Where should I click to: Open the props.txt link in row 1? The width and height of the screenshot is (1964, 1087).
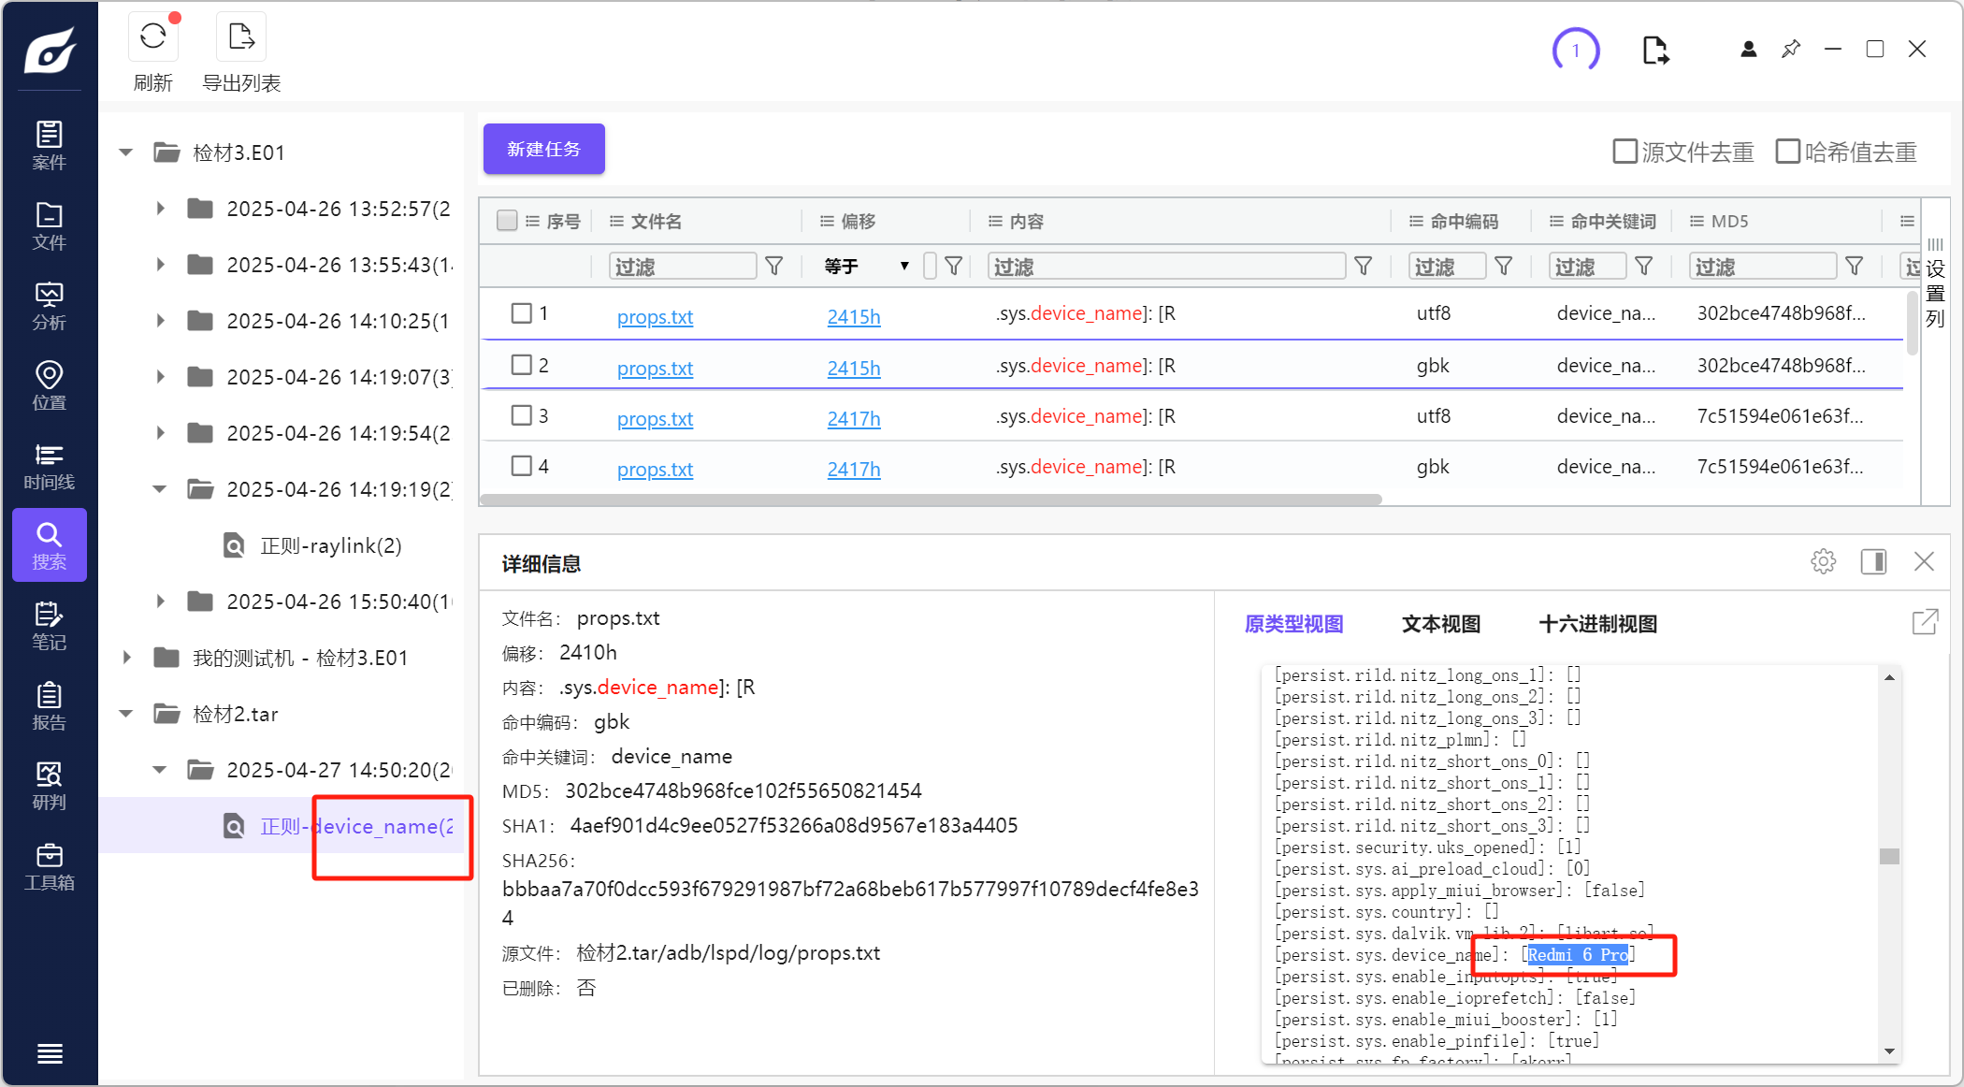pyautogui.click(x=655, y=317)
